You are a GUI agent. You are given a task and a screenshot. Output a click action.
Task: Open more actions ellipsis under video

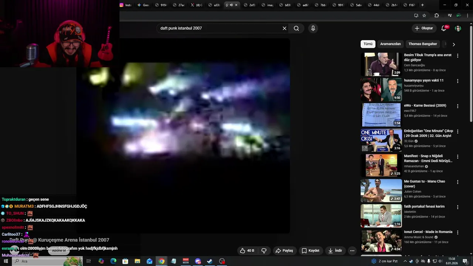click(352, 250)
